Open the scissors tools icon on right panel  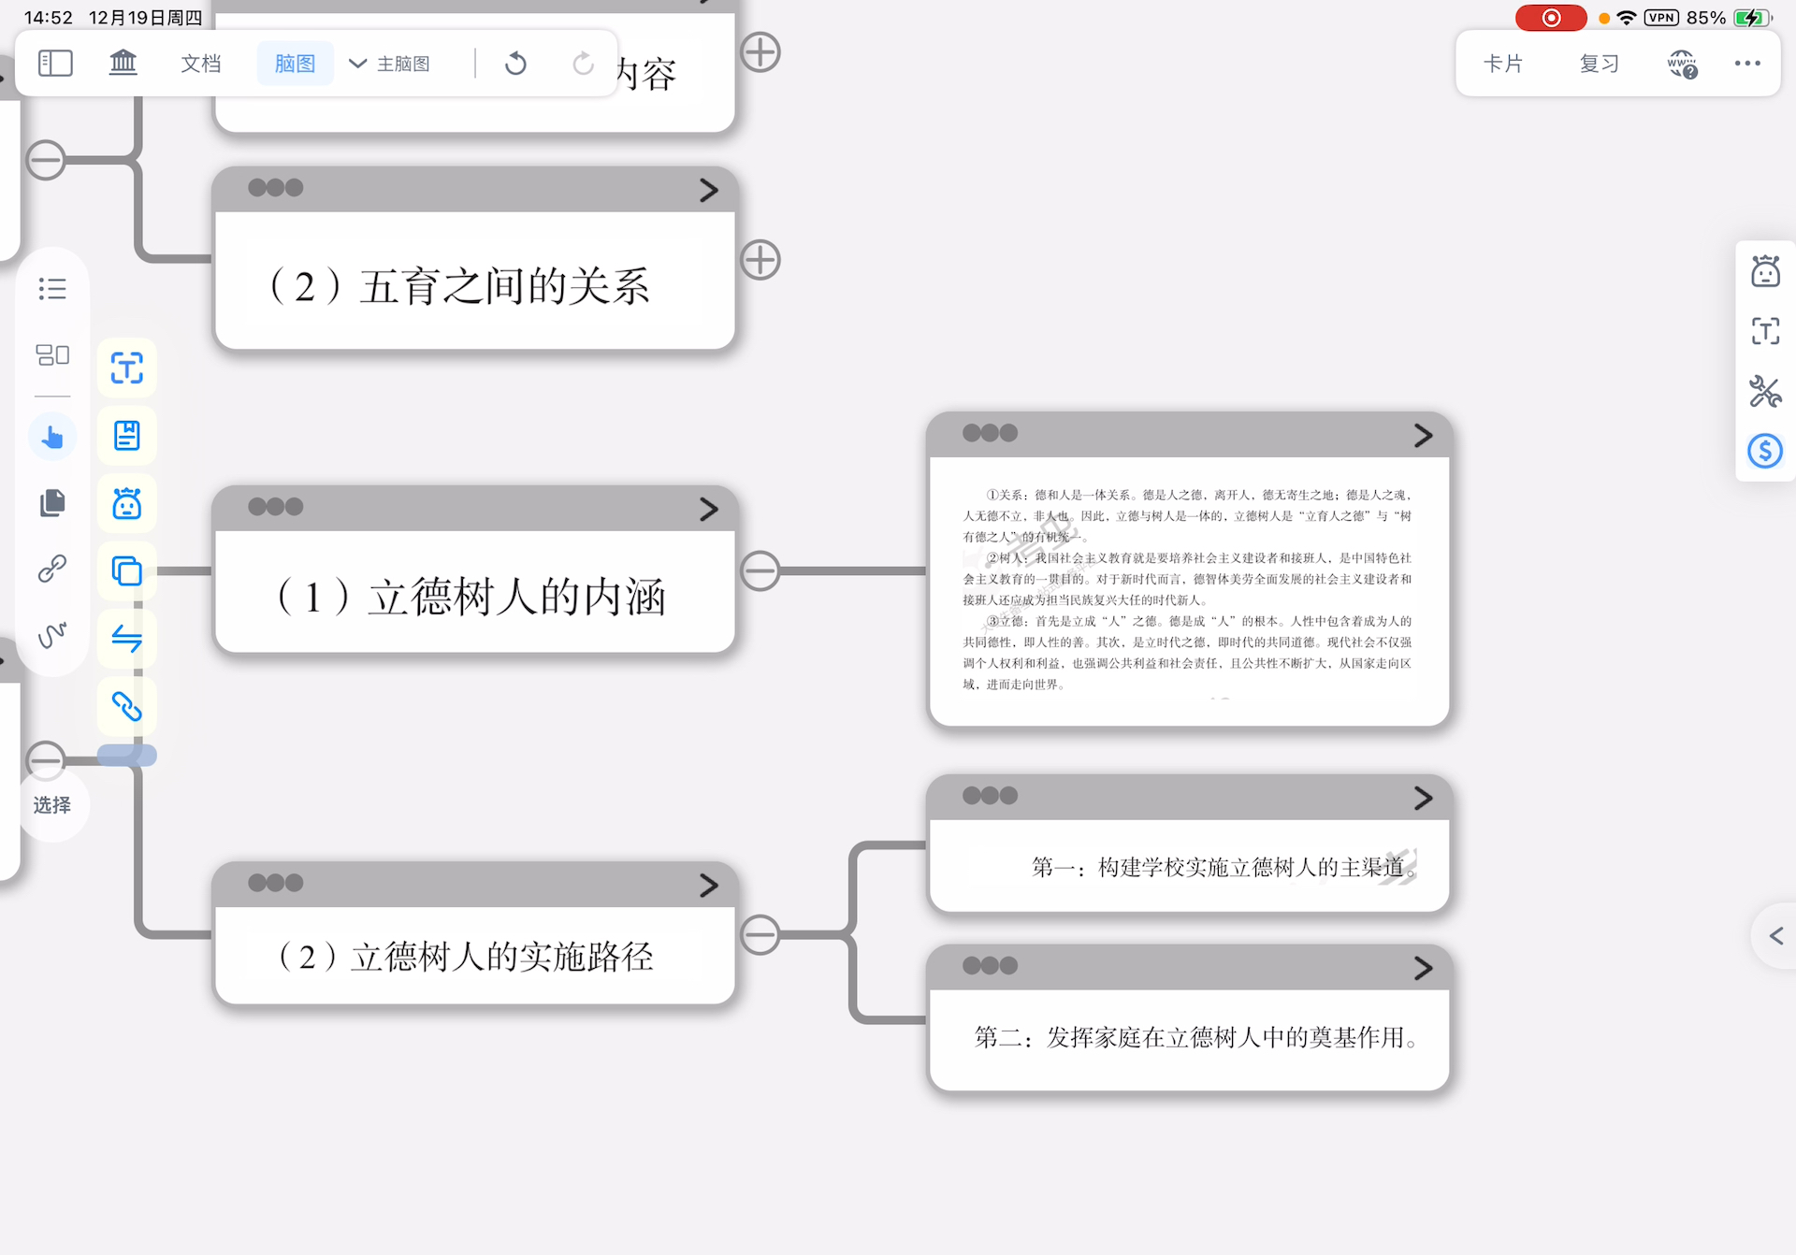[x=1765, y=391]
